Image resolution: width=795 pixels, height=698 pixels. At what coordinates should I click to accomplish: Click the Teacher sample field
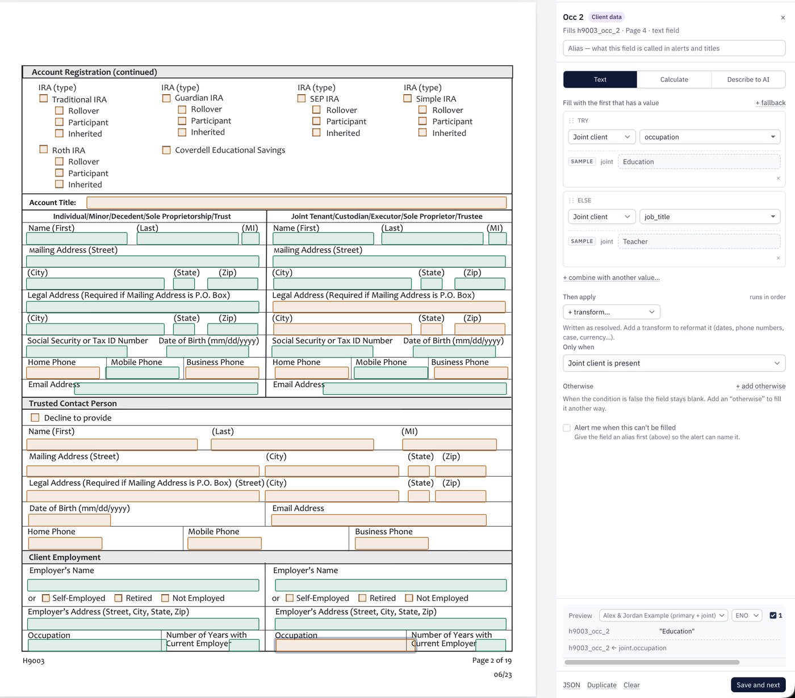point(699,241)
